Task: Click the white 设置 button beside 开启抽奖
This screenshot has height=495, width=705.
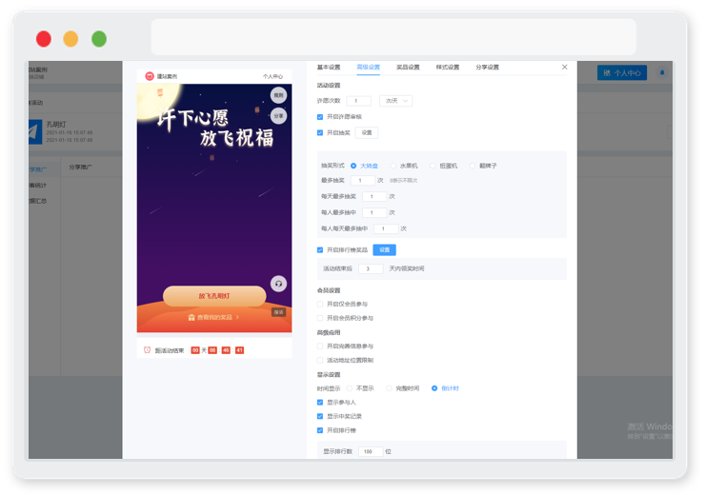Action: coord(367,132)
